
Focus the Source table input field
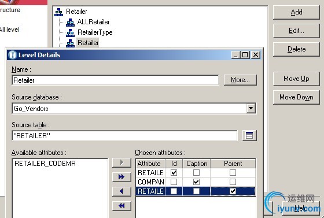pos(124,135)
